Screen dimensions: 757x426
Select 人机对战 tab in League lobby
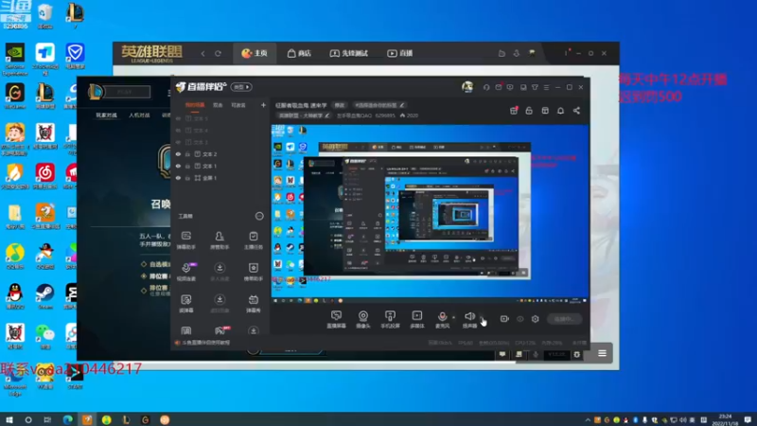(139, 115)
